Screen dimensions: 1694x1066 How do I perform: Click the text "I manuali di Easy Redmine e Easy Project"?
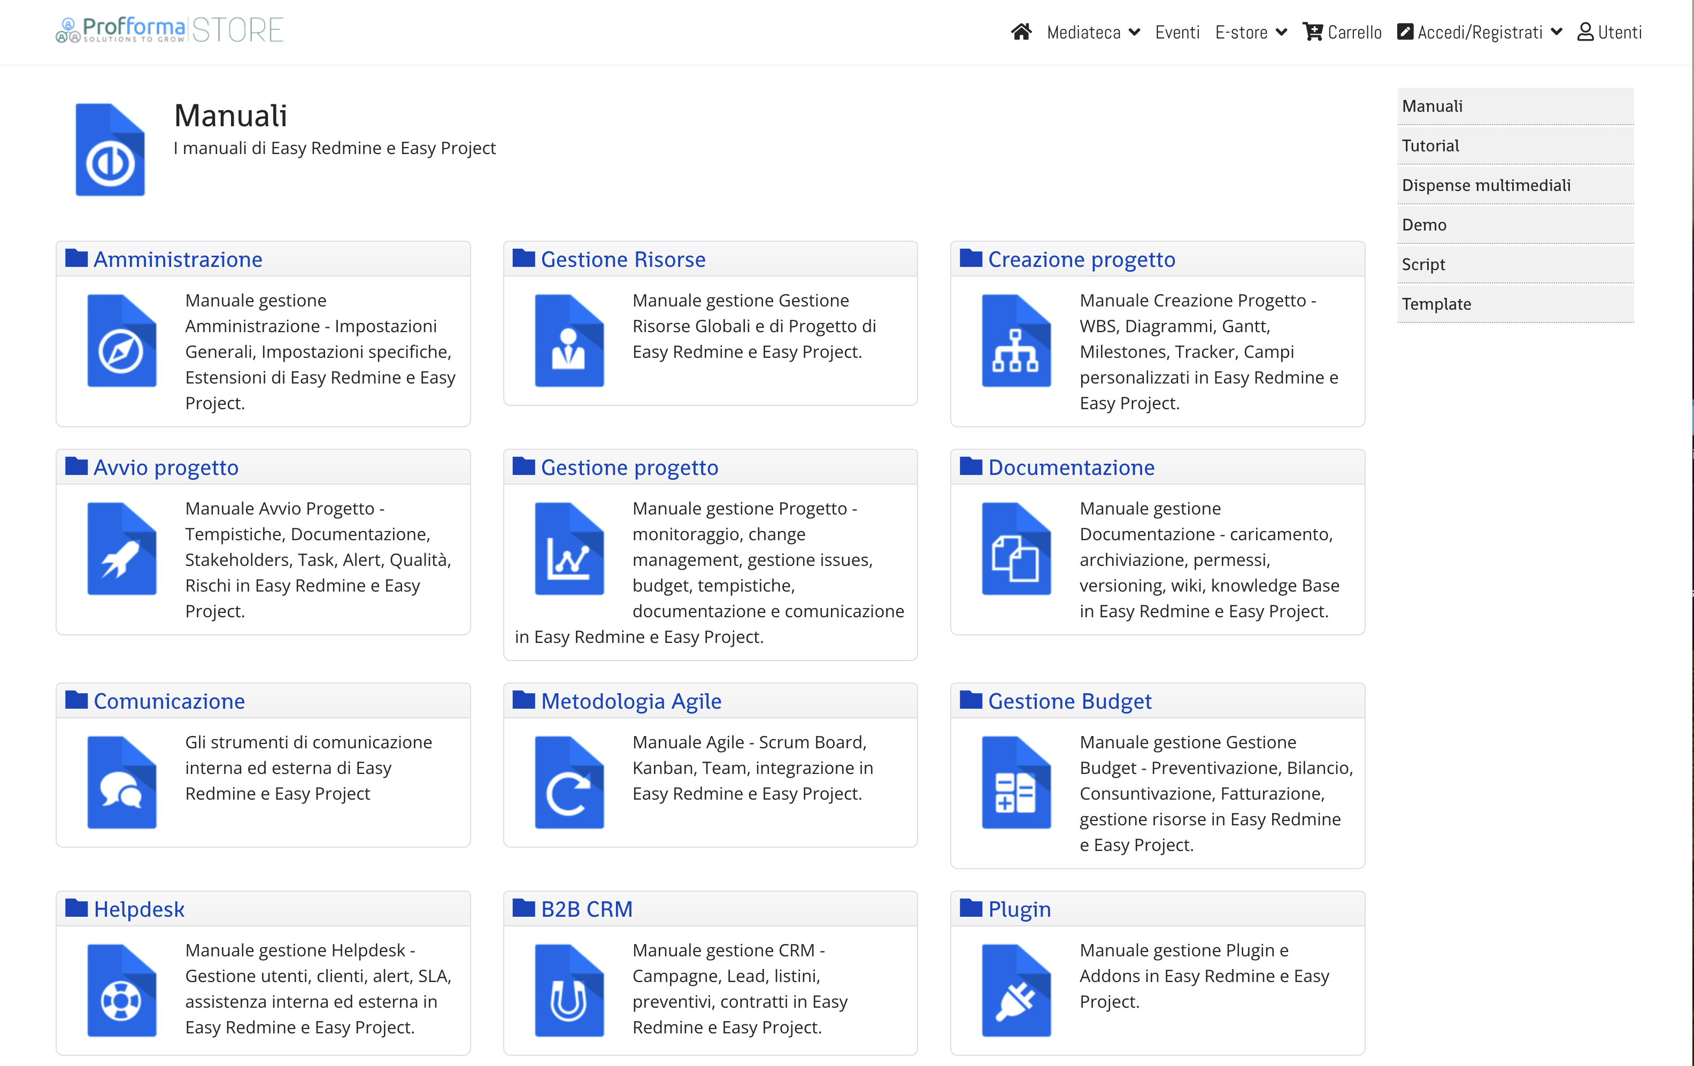pos(335,148)
